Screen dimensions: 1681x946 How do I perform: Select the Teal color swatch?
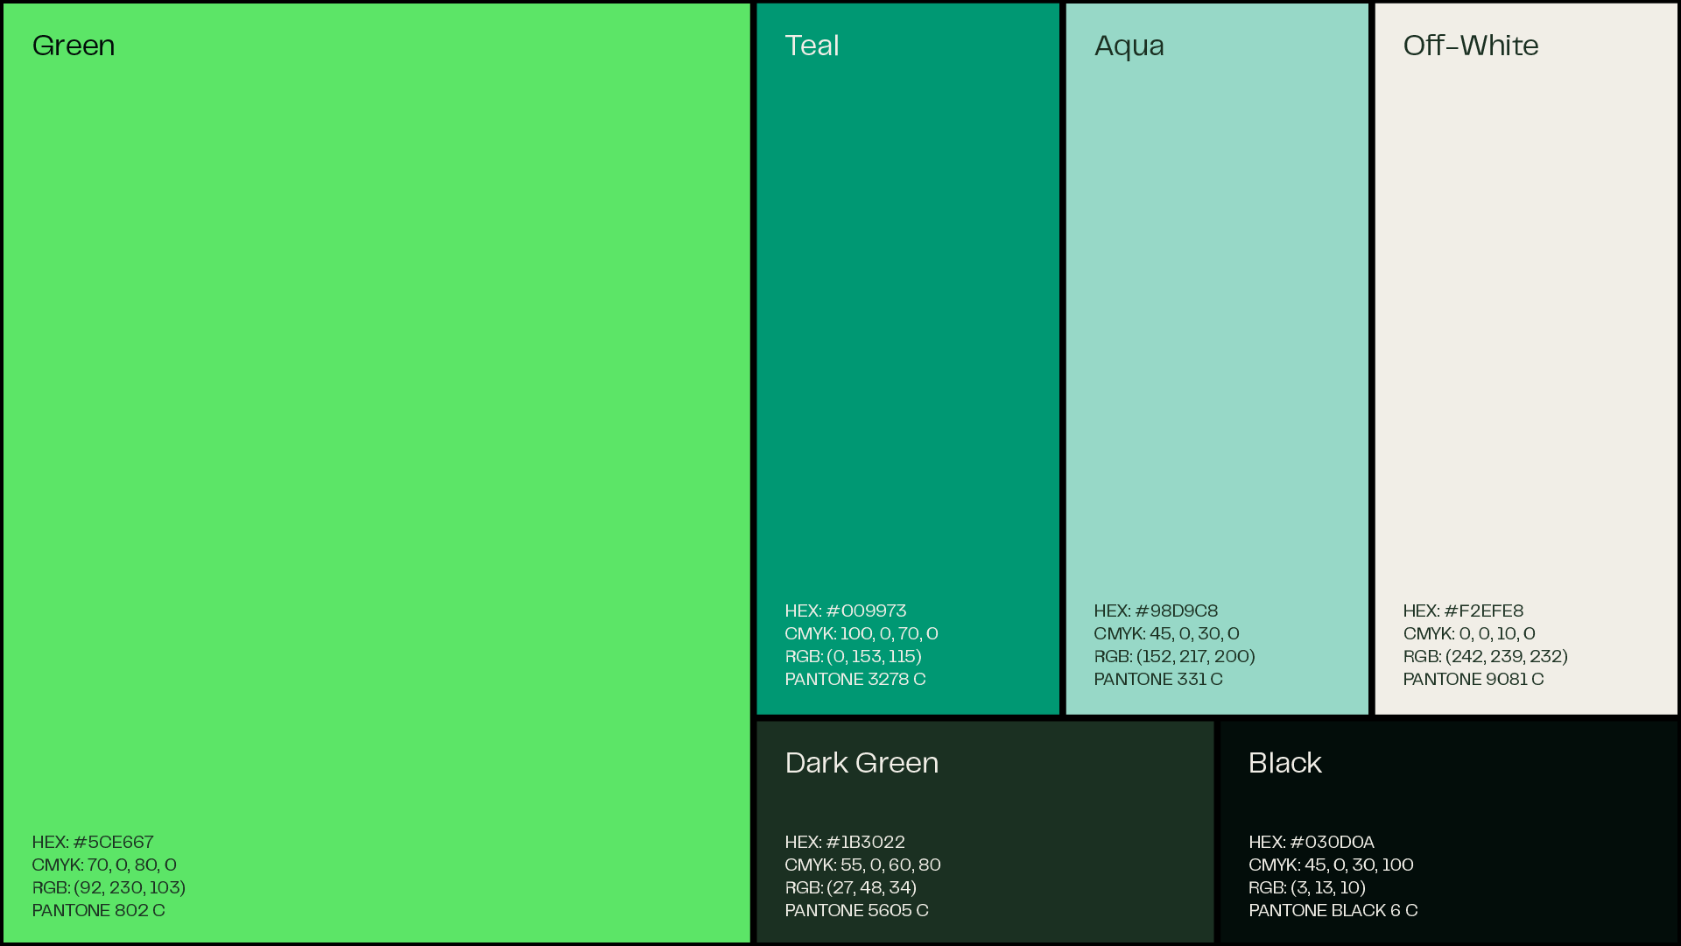click(x=907, y=333)
